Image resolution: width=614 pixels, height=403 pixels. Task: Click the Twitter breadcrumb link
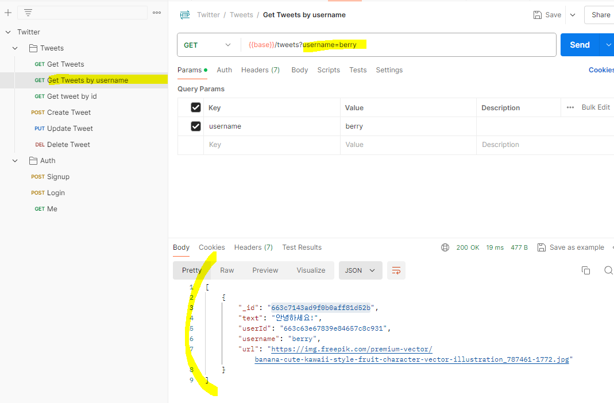point(208,15)
